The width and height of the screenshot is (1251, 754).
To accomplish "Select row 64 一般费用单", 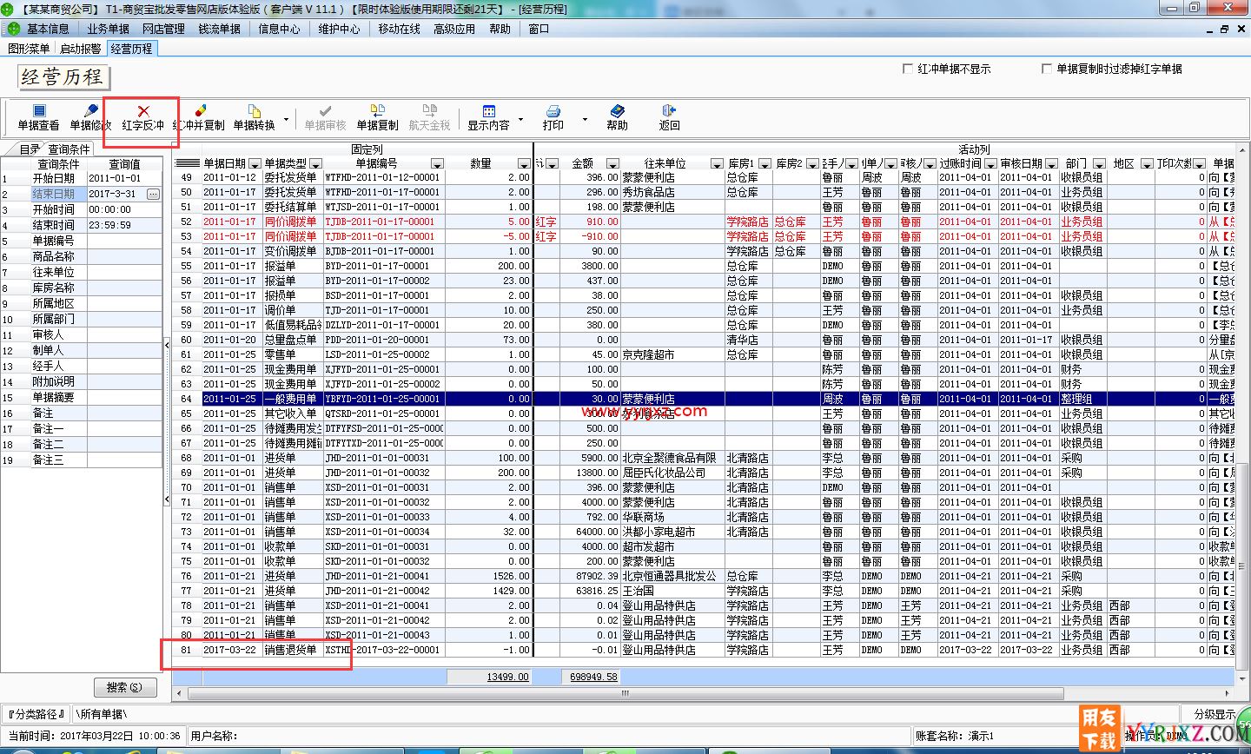I will click(x=702, y=399).
